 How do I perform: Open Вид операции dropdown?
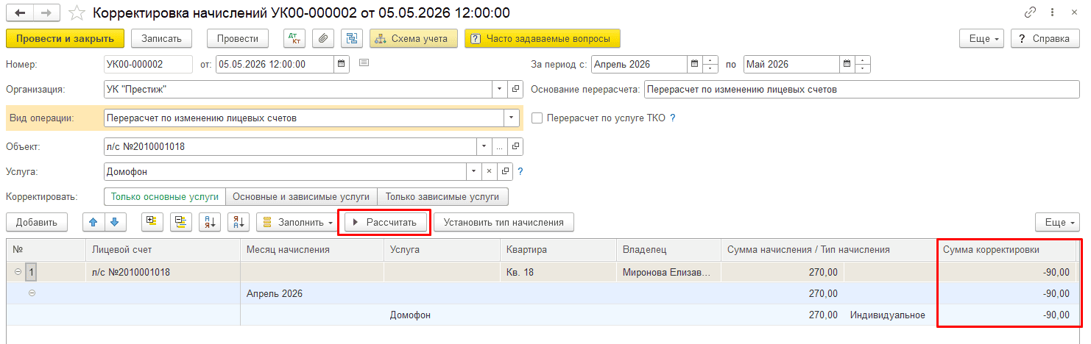[510, 118]
